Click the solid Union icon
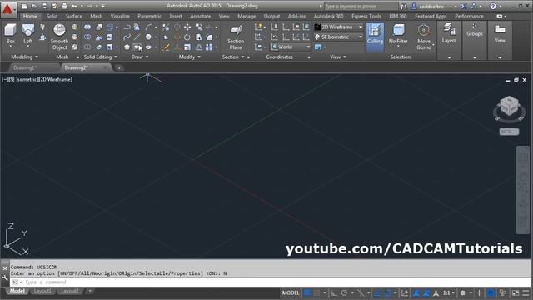The image size is (533, 300). 87,27
